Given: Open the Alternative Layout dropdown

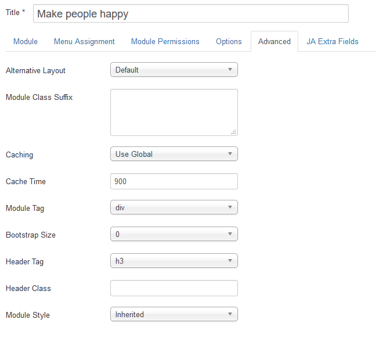Looking at the screenshot, I should [x=173, y=70].
